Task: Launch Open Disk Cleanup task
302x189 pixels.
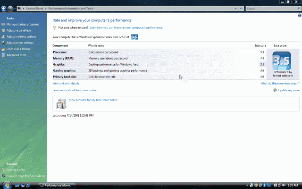Action: coord(18,49)
